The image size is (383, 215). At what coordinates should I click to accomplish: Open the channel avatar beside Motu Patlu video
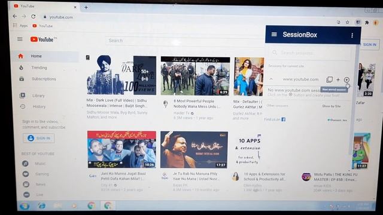pyautogui.click(x=306, y=177)
